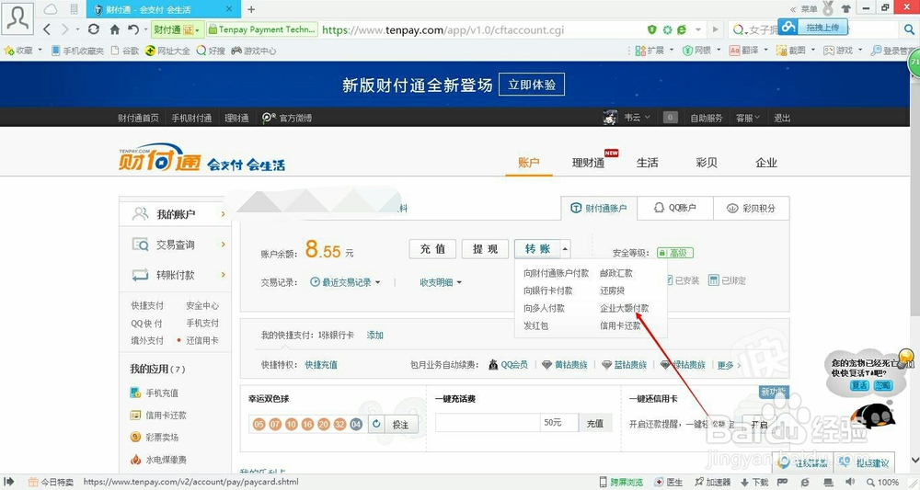The height and width of the screenshot is (490, 920).
Task: Open 信用卡还款 app in sidebar
Action: click(x=158, y=415)
